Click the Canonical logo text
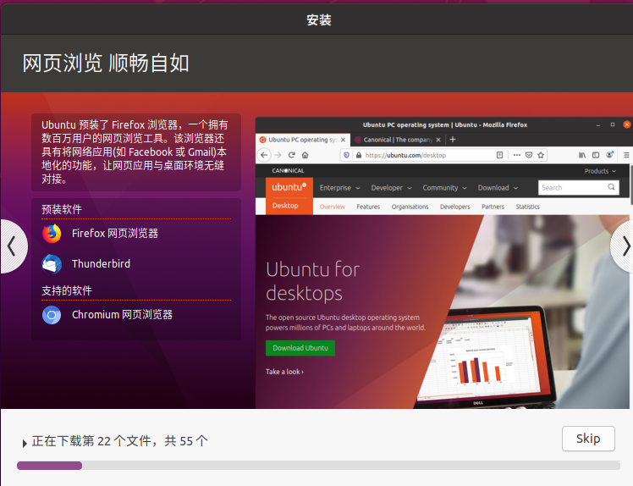The image size is (633, 486). (288, 171)
